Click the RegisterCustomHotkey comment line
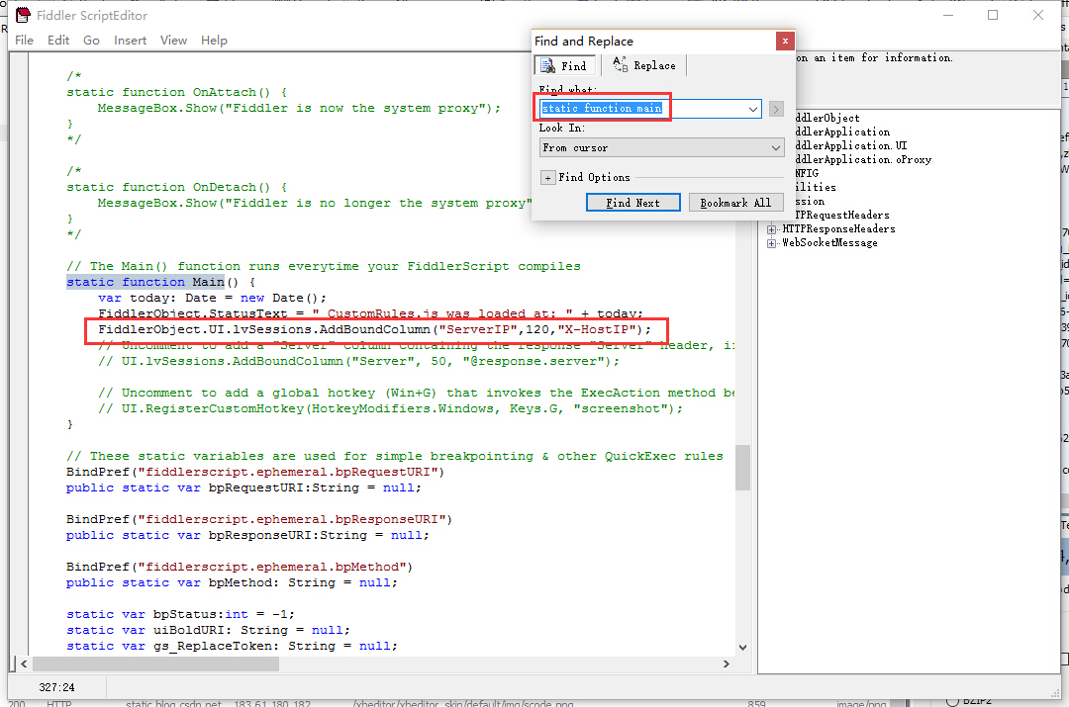 (x=390, y=408)
